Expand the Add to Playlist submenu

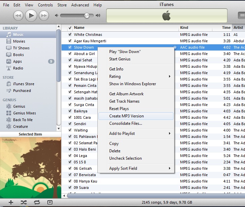click(136, 134)
